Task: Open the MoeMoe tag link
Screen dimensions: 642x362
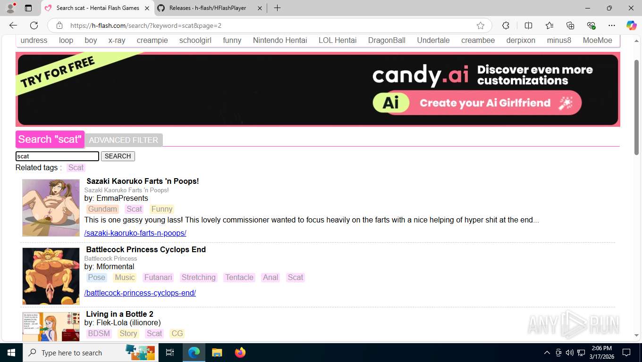Action: (597, 41)
